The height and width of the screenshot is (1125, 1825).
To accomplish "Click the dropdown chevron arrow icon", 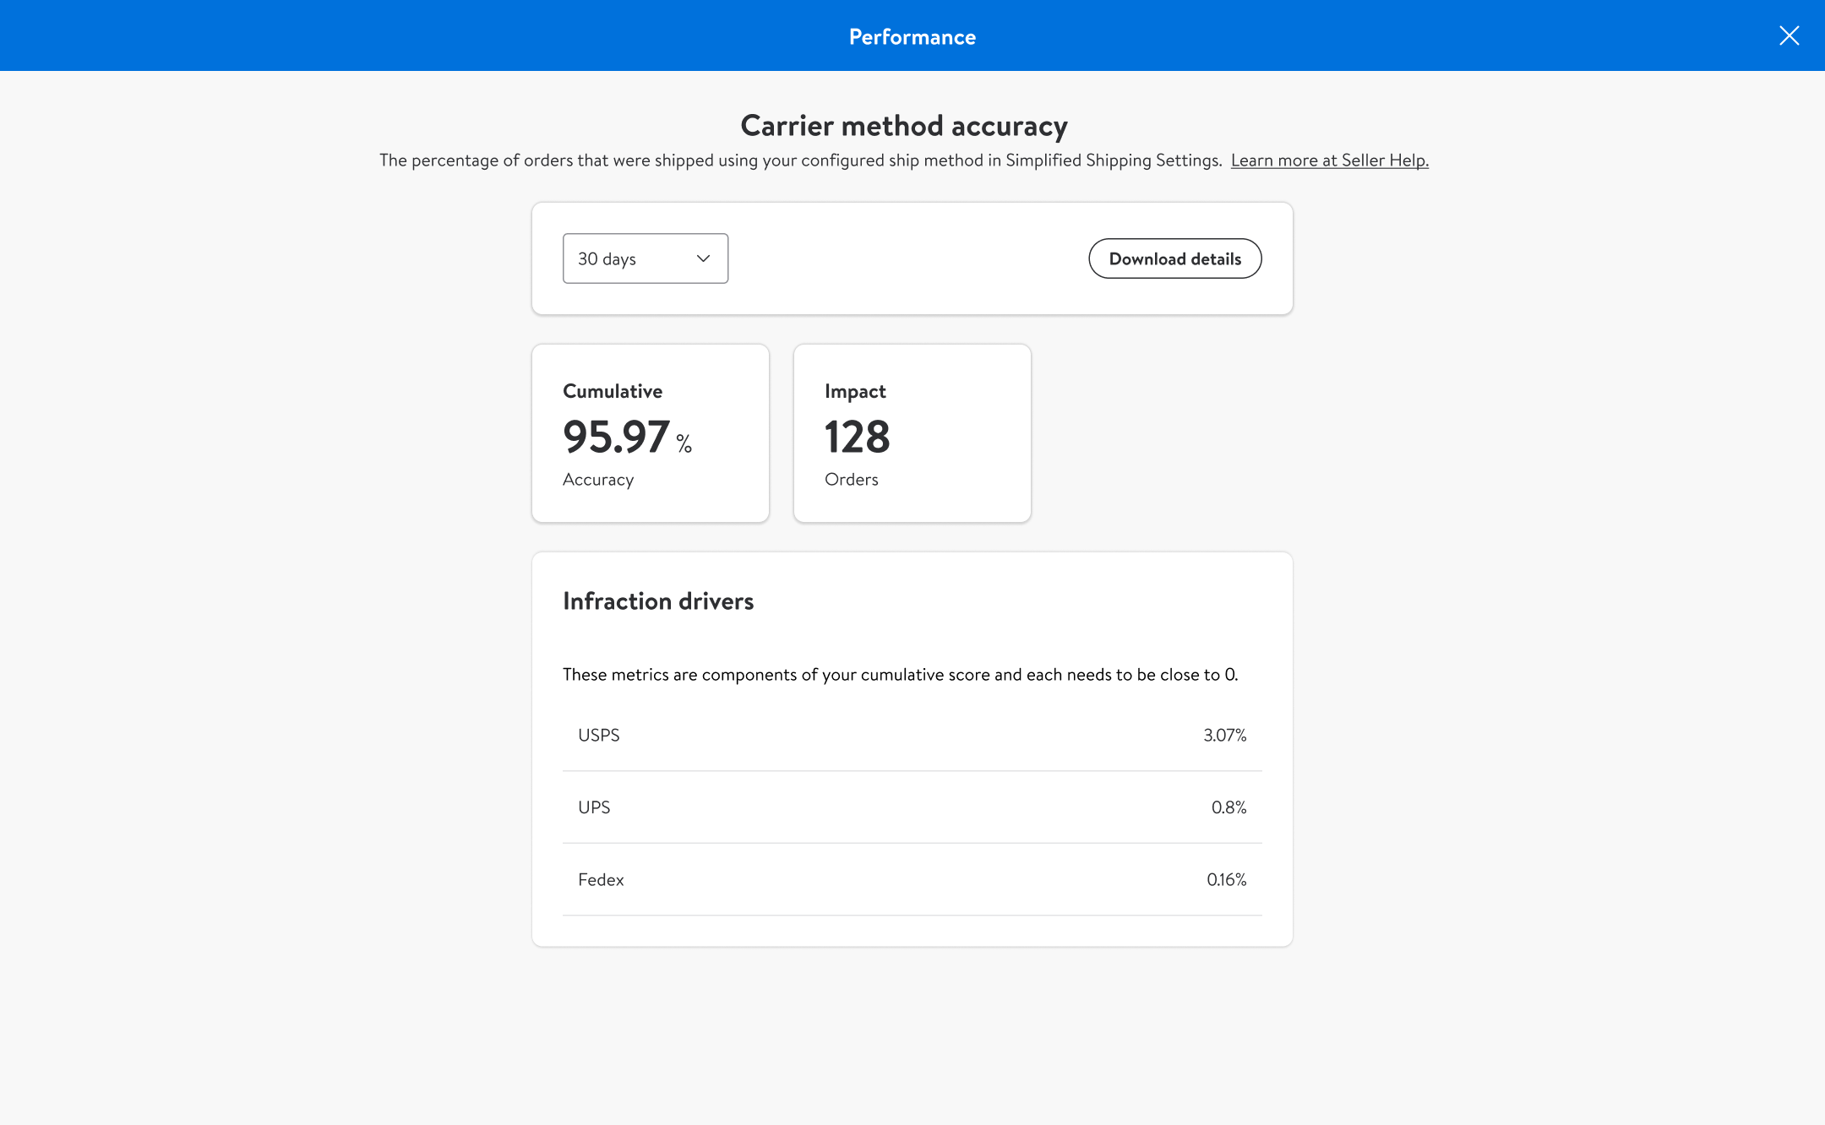I will 703,258.
